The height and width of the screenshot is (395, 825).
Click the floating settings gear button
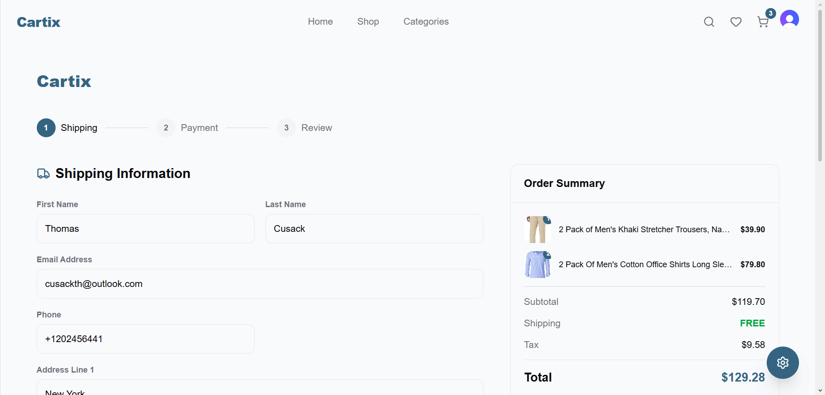[783, 363]
